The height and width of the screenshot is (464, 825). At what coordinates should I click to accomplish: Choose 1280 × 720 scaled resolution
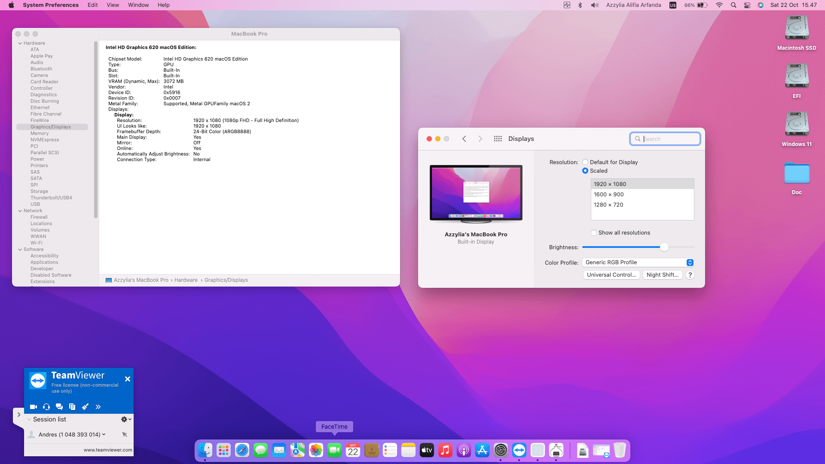point(642,205)
